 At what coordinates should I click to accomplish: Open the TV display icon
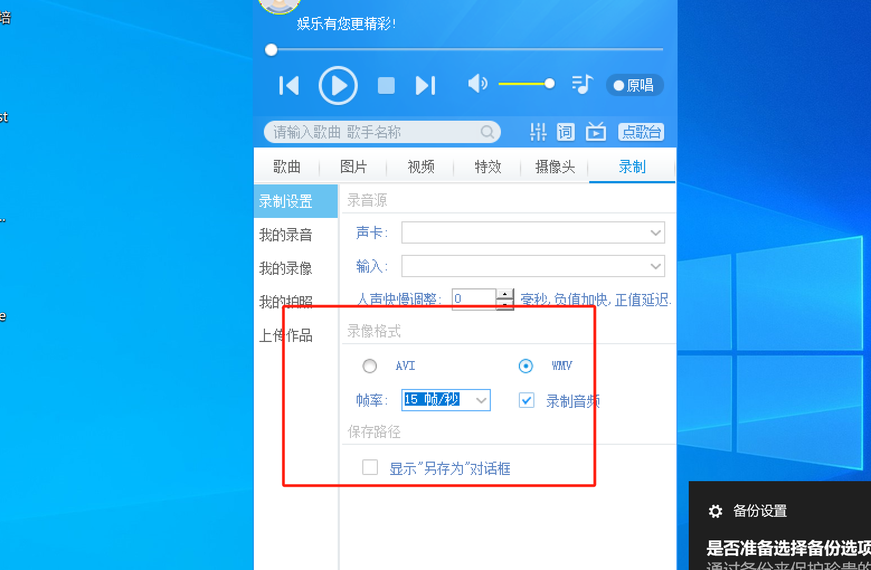[x=595, y=132]
